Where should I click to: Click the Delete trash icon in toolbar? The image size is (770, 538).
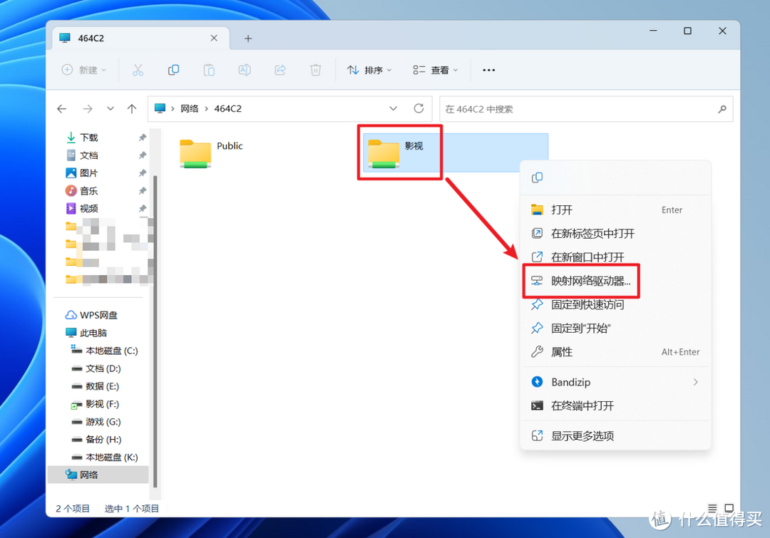coord(315,71)
